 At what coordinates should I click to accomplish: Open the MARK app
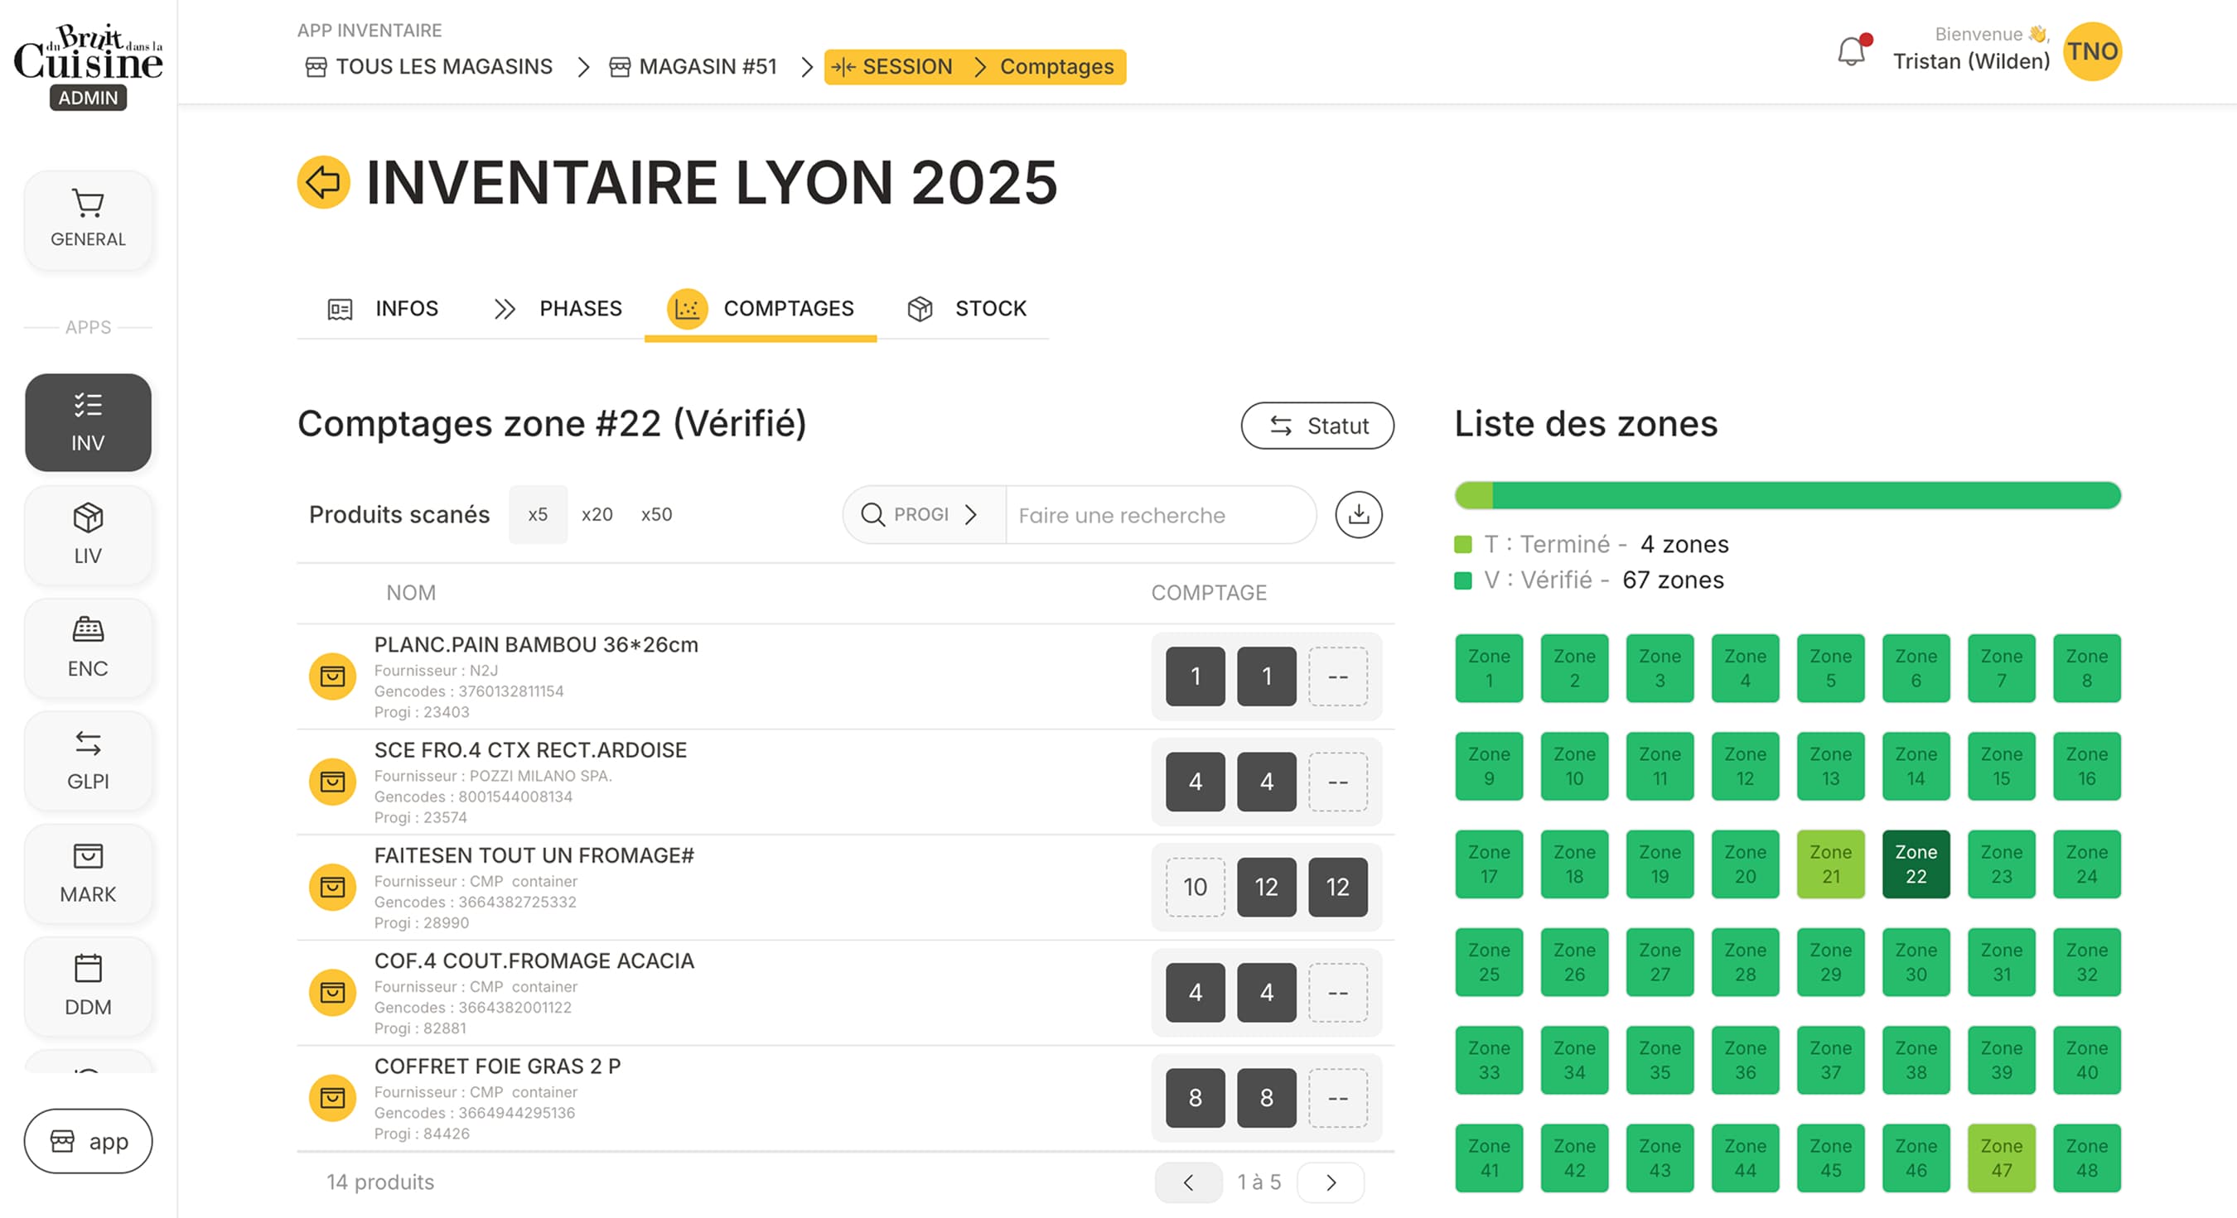click(x=88, y=874)
